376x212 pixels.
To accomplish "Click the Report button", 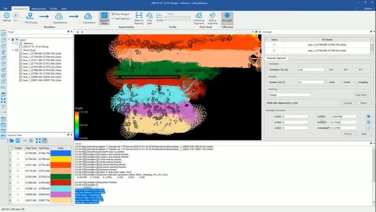I will 364,103.
